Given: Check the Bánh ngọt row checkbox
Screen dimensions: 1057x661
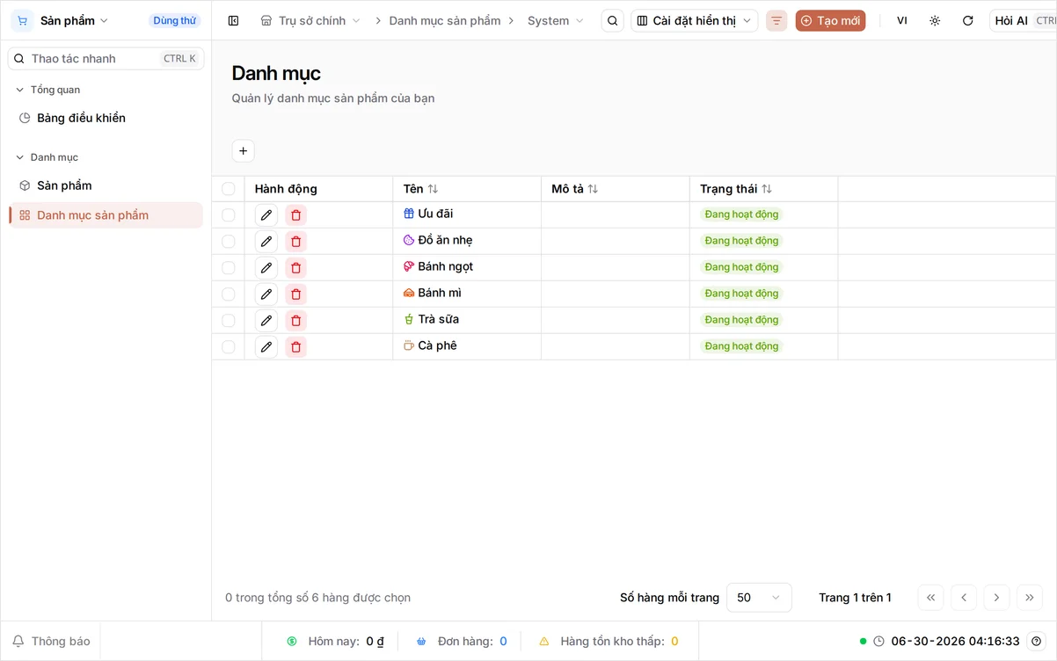Looking at the screenshot, I should tap(229, 268).
